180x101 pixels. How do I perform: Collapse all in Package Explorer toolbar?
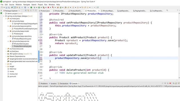point(26,11)
